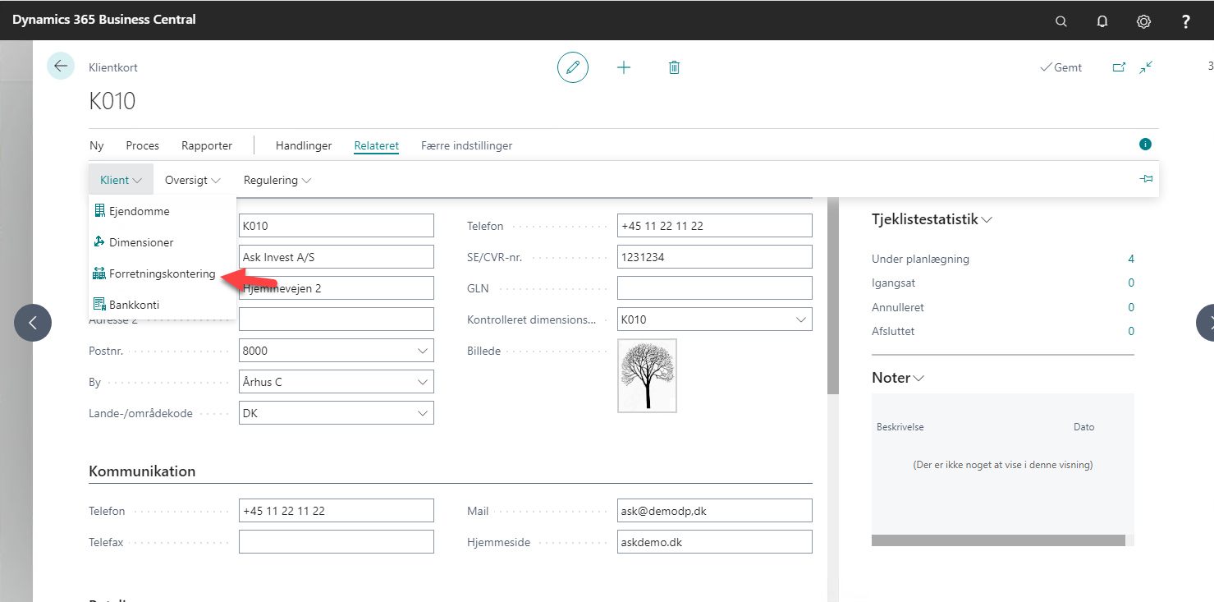
Task: Expand the Oversigt dropdown
Action: click(x=192, y=180)
